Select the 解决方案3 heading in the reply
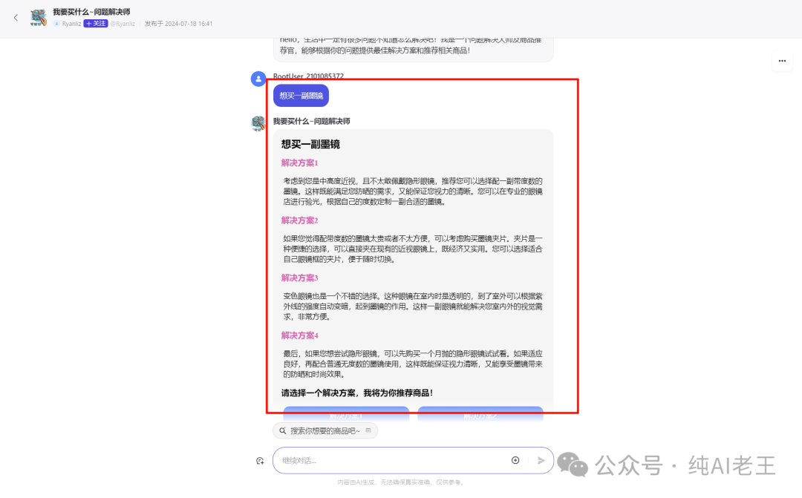The image size is (802, 498). 299,278
